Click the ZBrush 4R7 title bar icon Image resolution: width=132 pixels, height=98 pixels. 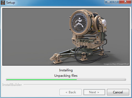(x=3, y=3)
